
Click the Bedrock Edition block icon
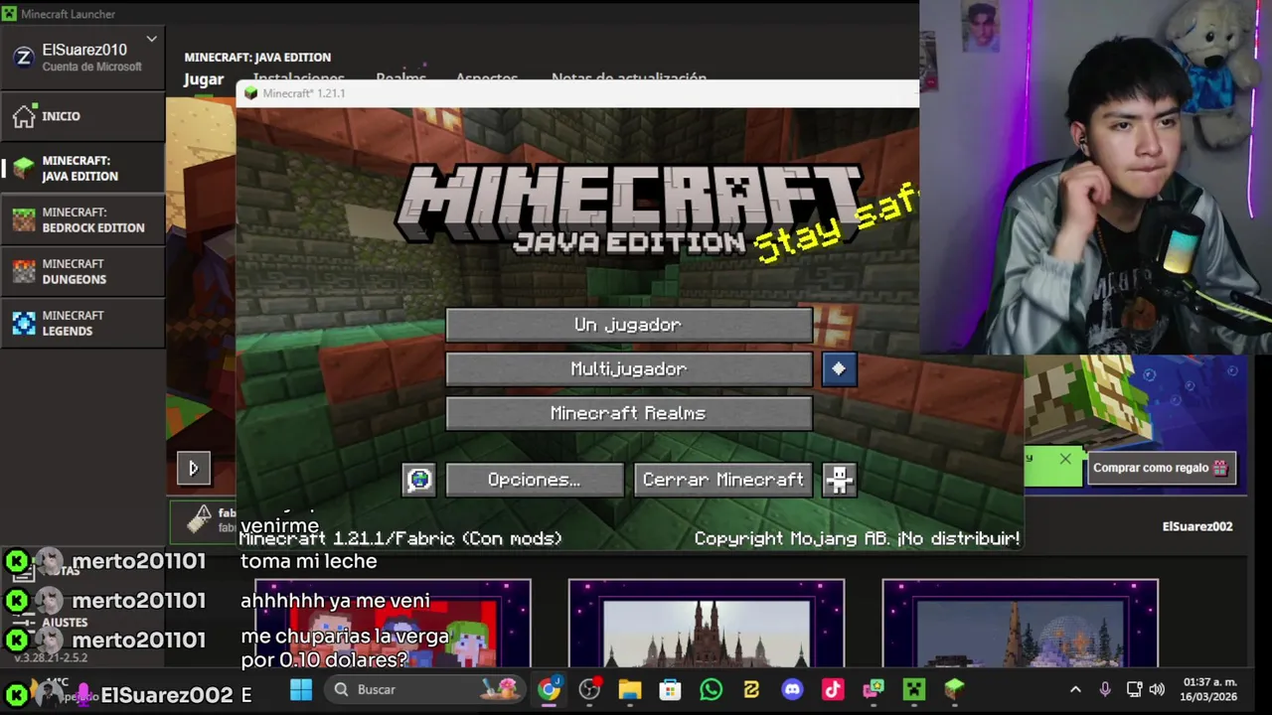click(x=24, y=219)
